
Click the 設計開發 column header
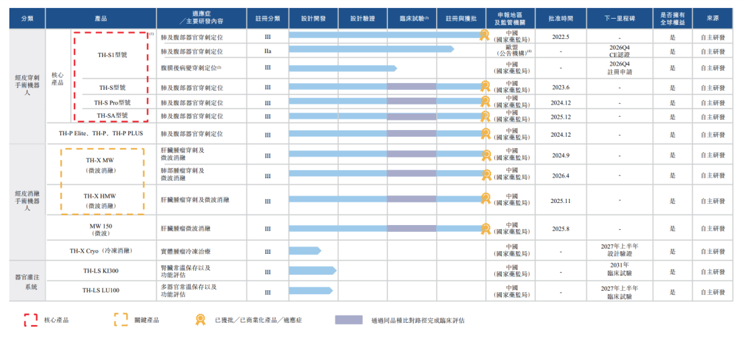coord(313,19)
